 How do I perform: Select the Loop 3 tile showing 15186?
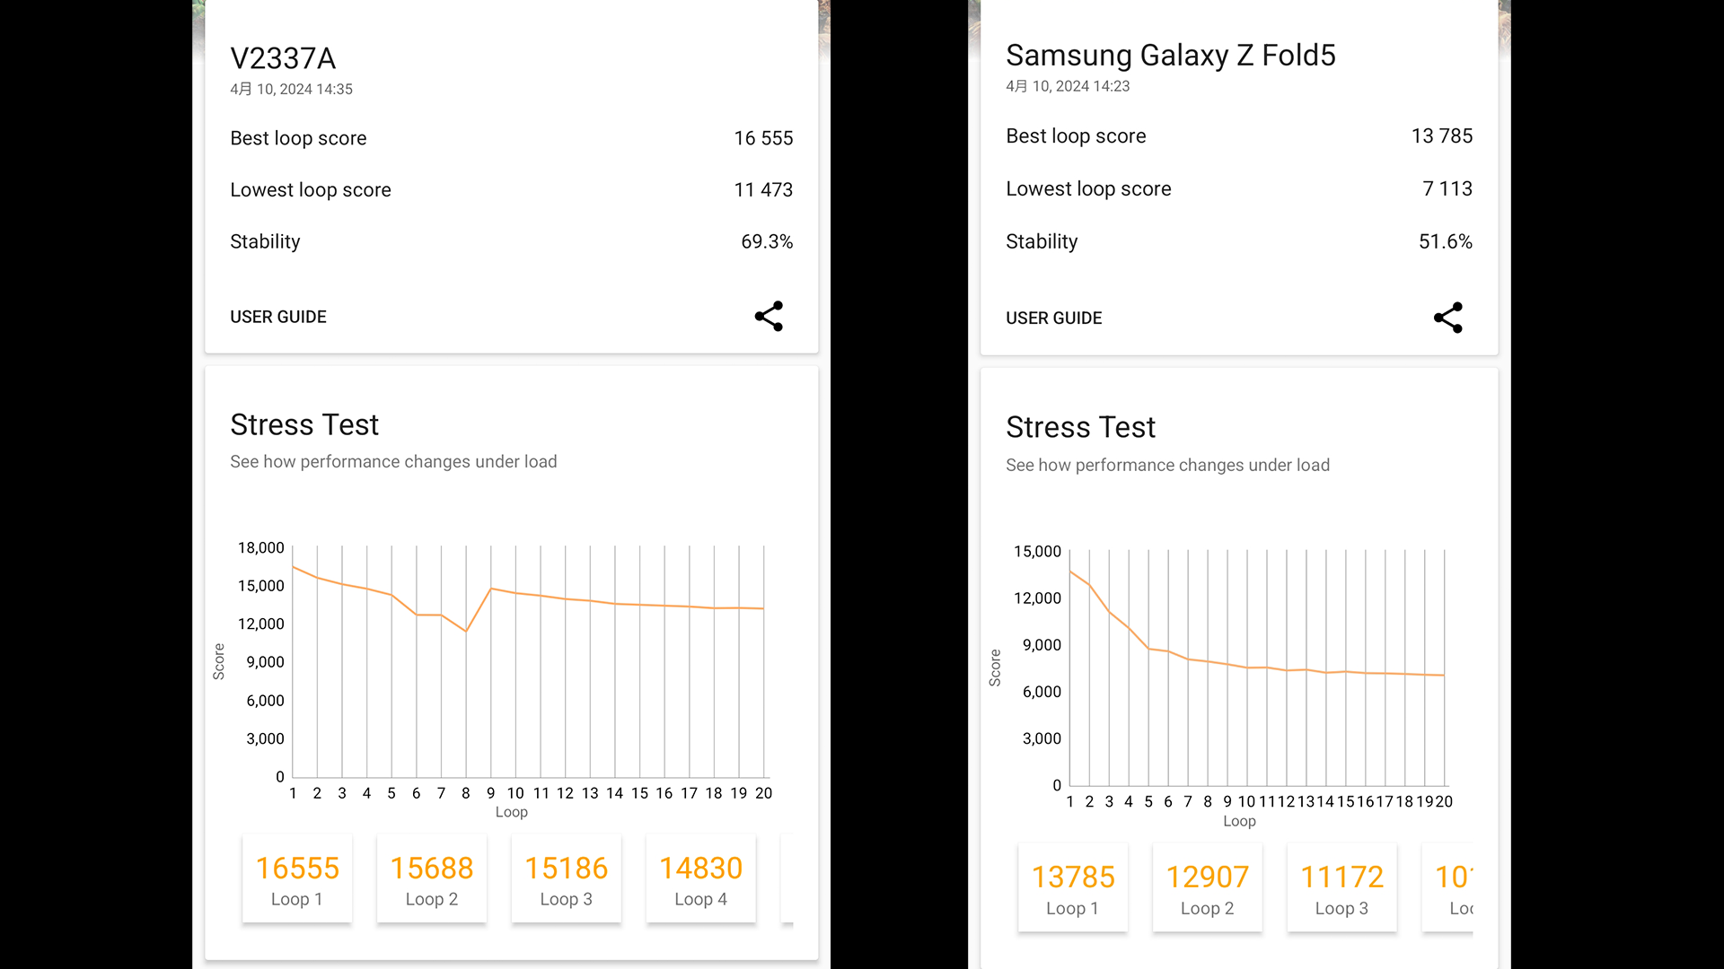tap(567, 879)
